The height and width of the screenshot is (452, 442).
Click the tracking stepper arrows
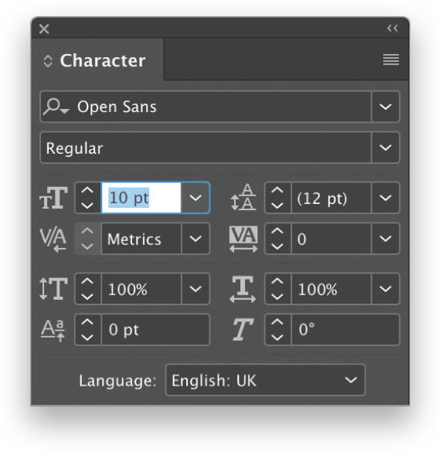click(x=277, y=239)
